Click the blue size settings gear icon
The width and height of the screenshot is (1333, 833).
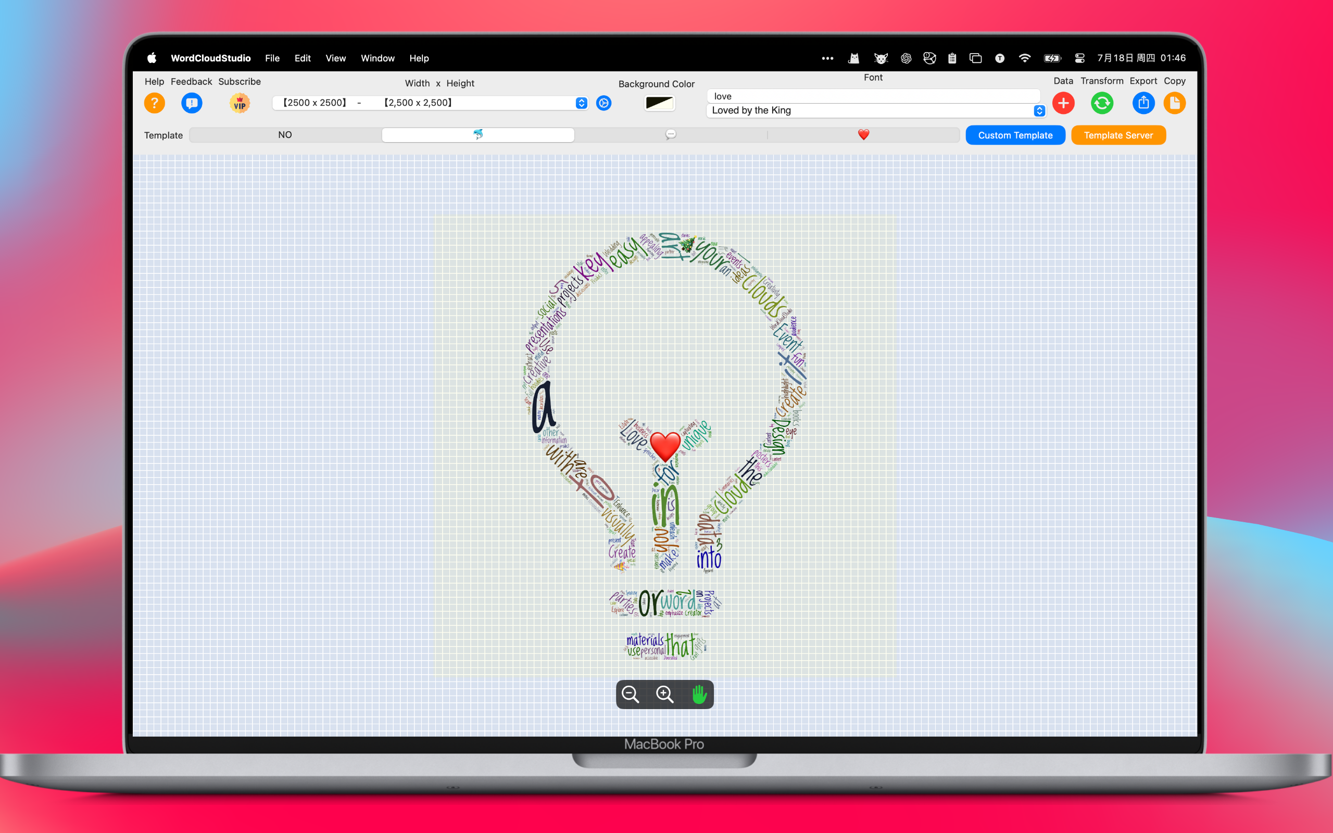[x=603, y=103]
